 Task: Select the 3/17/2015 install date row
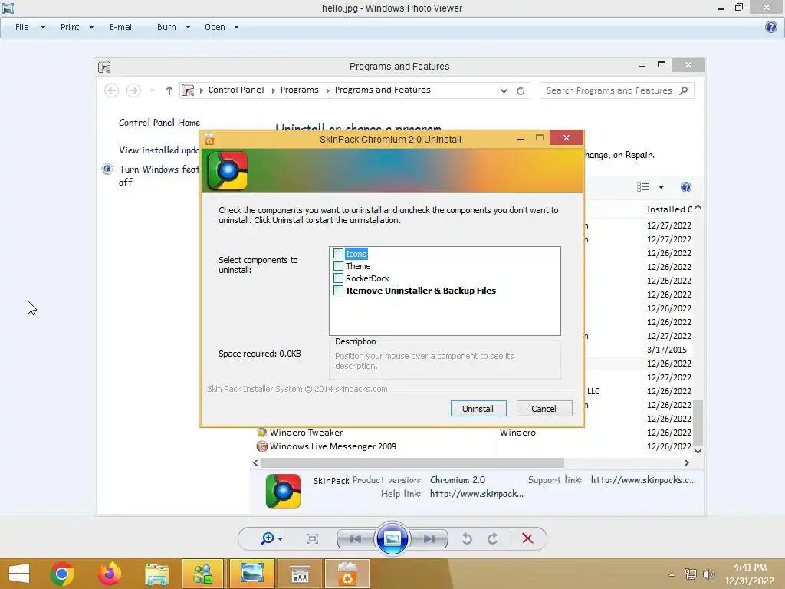[x=666, y=350]
